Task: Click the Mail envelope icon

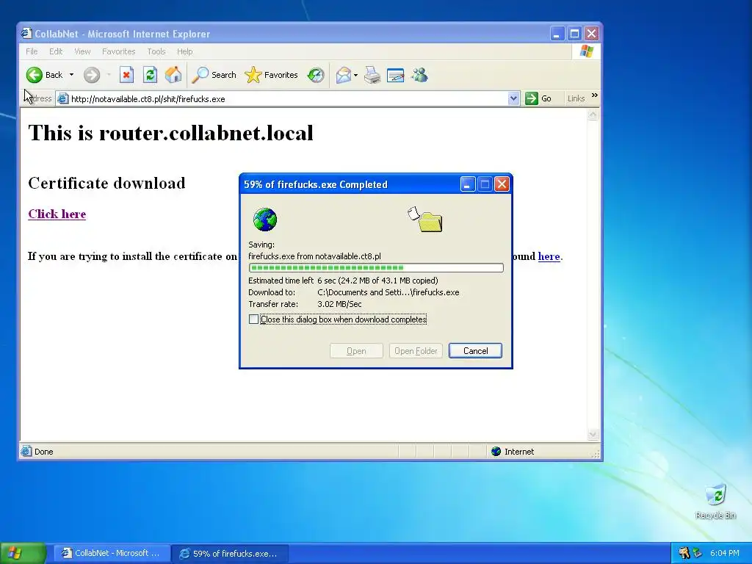Action: [344, 75]
